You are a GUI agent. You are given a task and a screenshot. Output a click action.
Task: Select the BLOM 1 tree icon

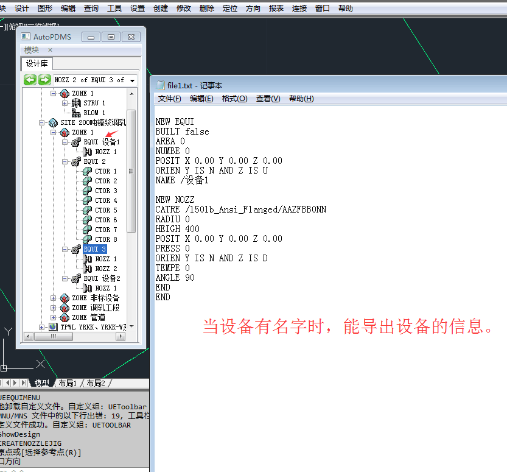click(x=76, y=113)
